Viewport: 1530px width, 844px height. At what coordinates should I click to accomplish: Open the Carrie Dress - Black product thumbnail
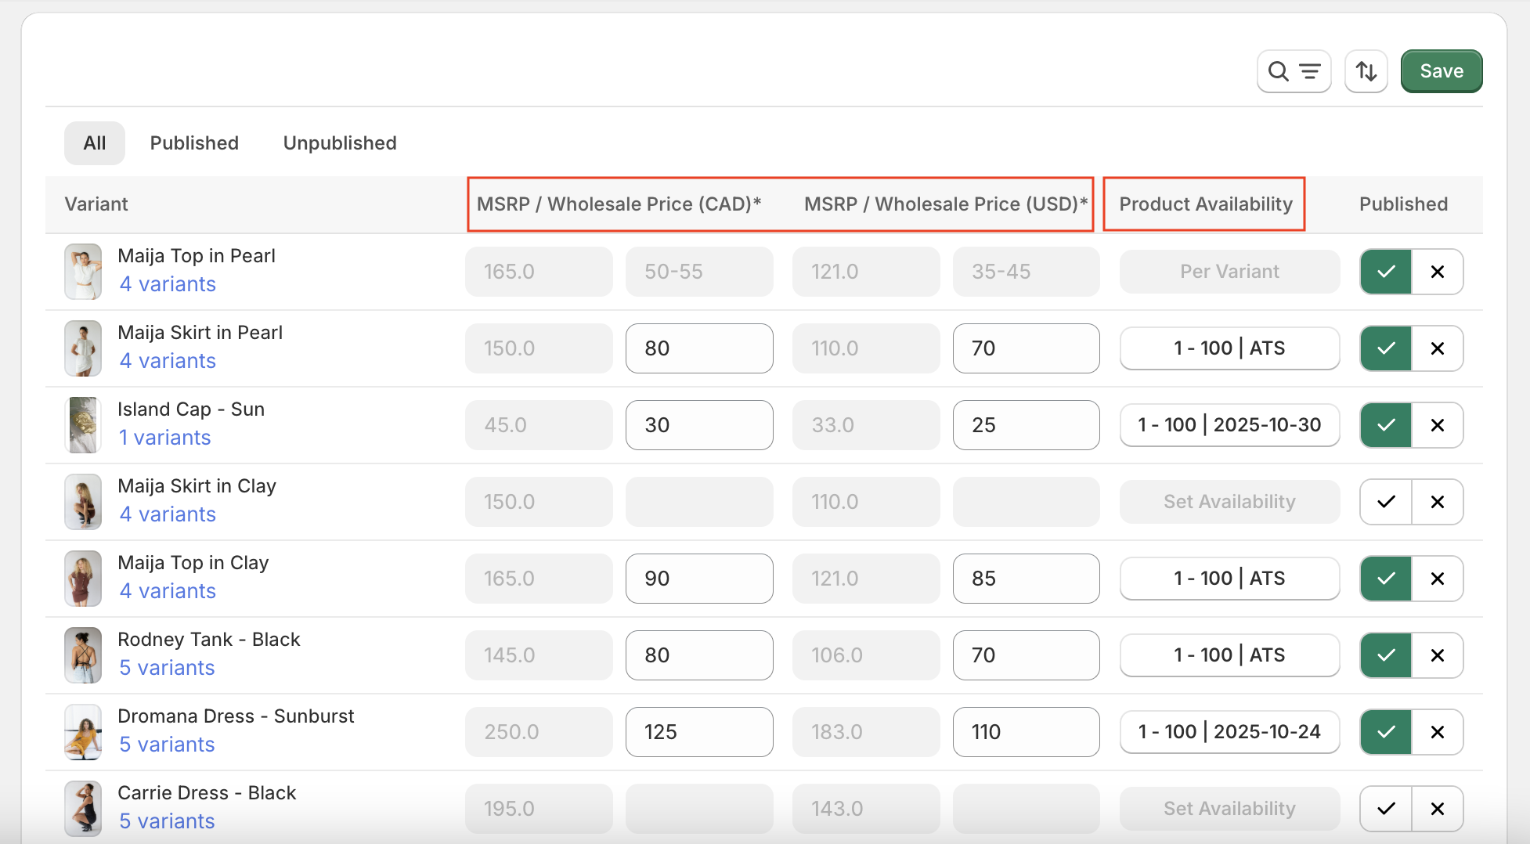tap(83, 809)
